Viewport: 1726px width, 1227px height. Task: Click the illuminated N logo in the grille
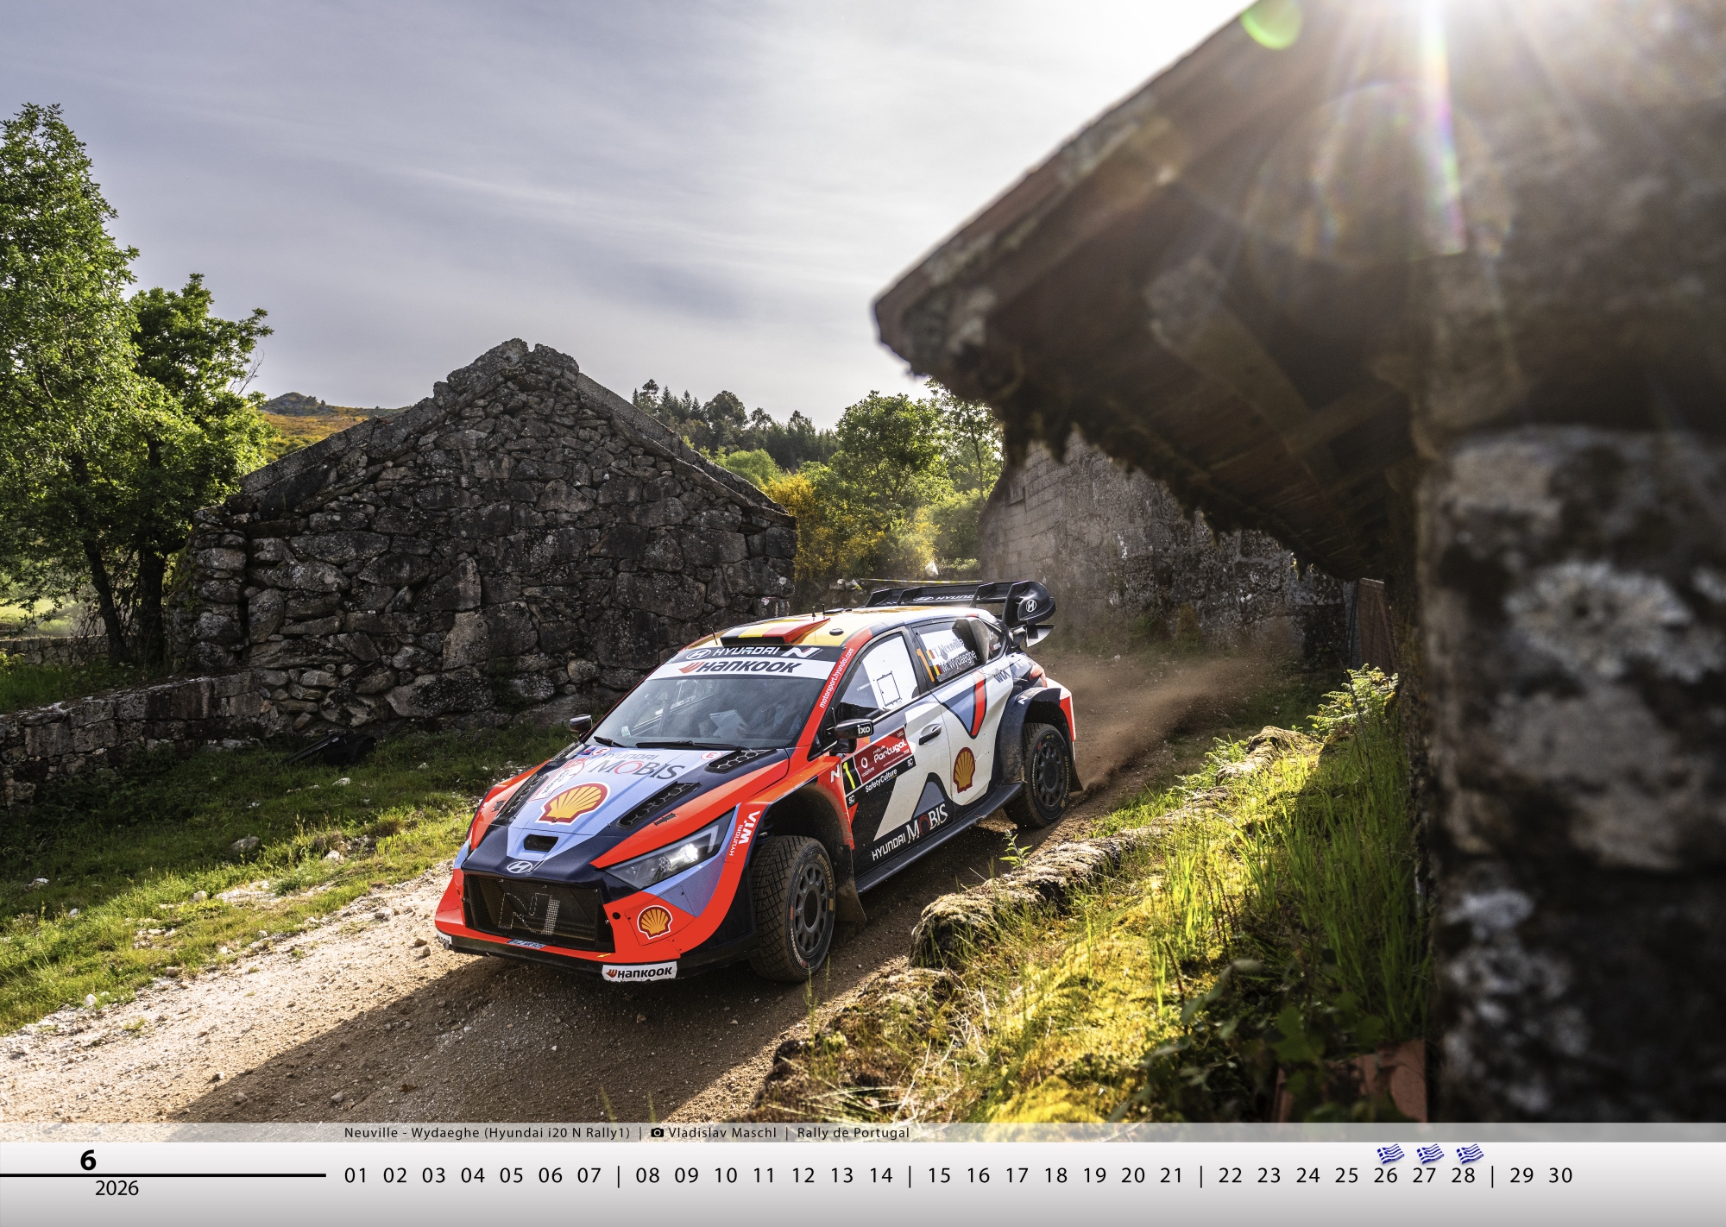pos(528,912)
